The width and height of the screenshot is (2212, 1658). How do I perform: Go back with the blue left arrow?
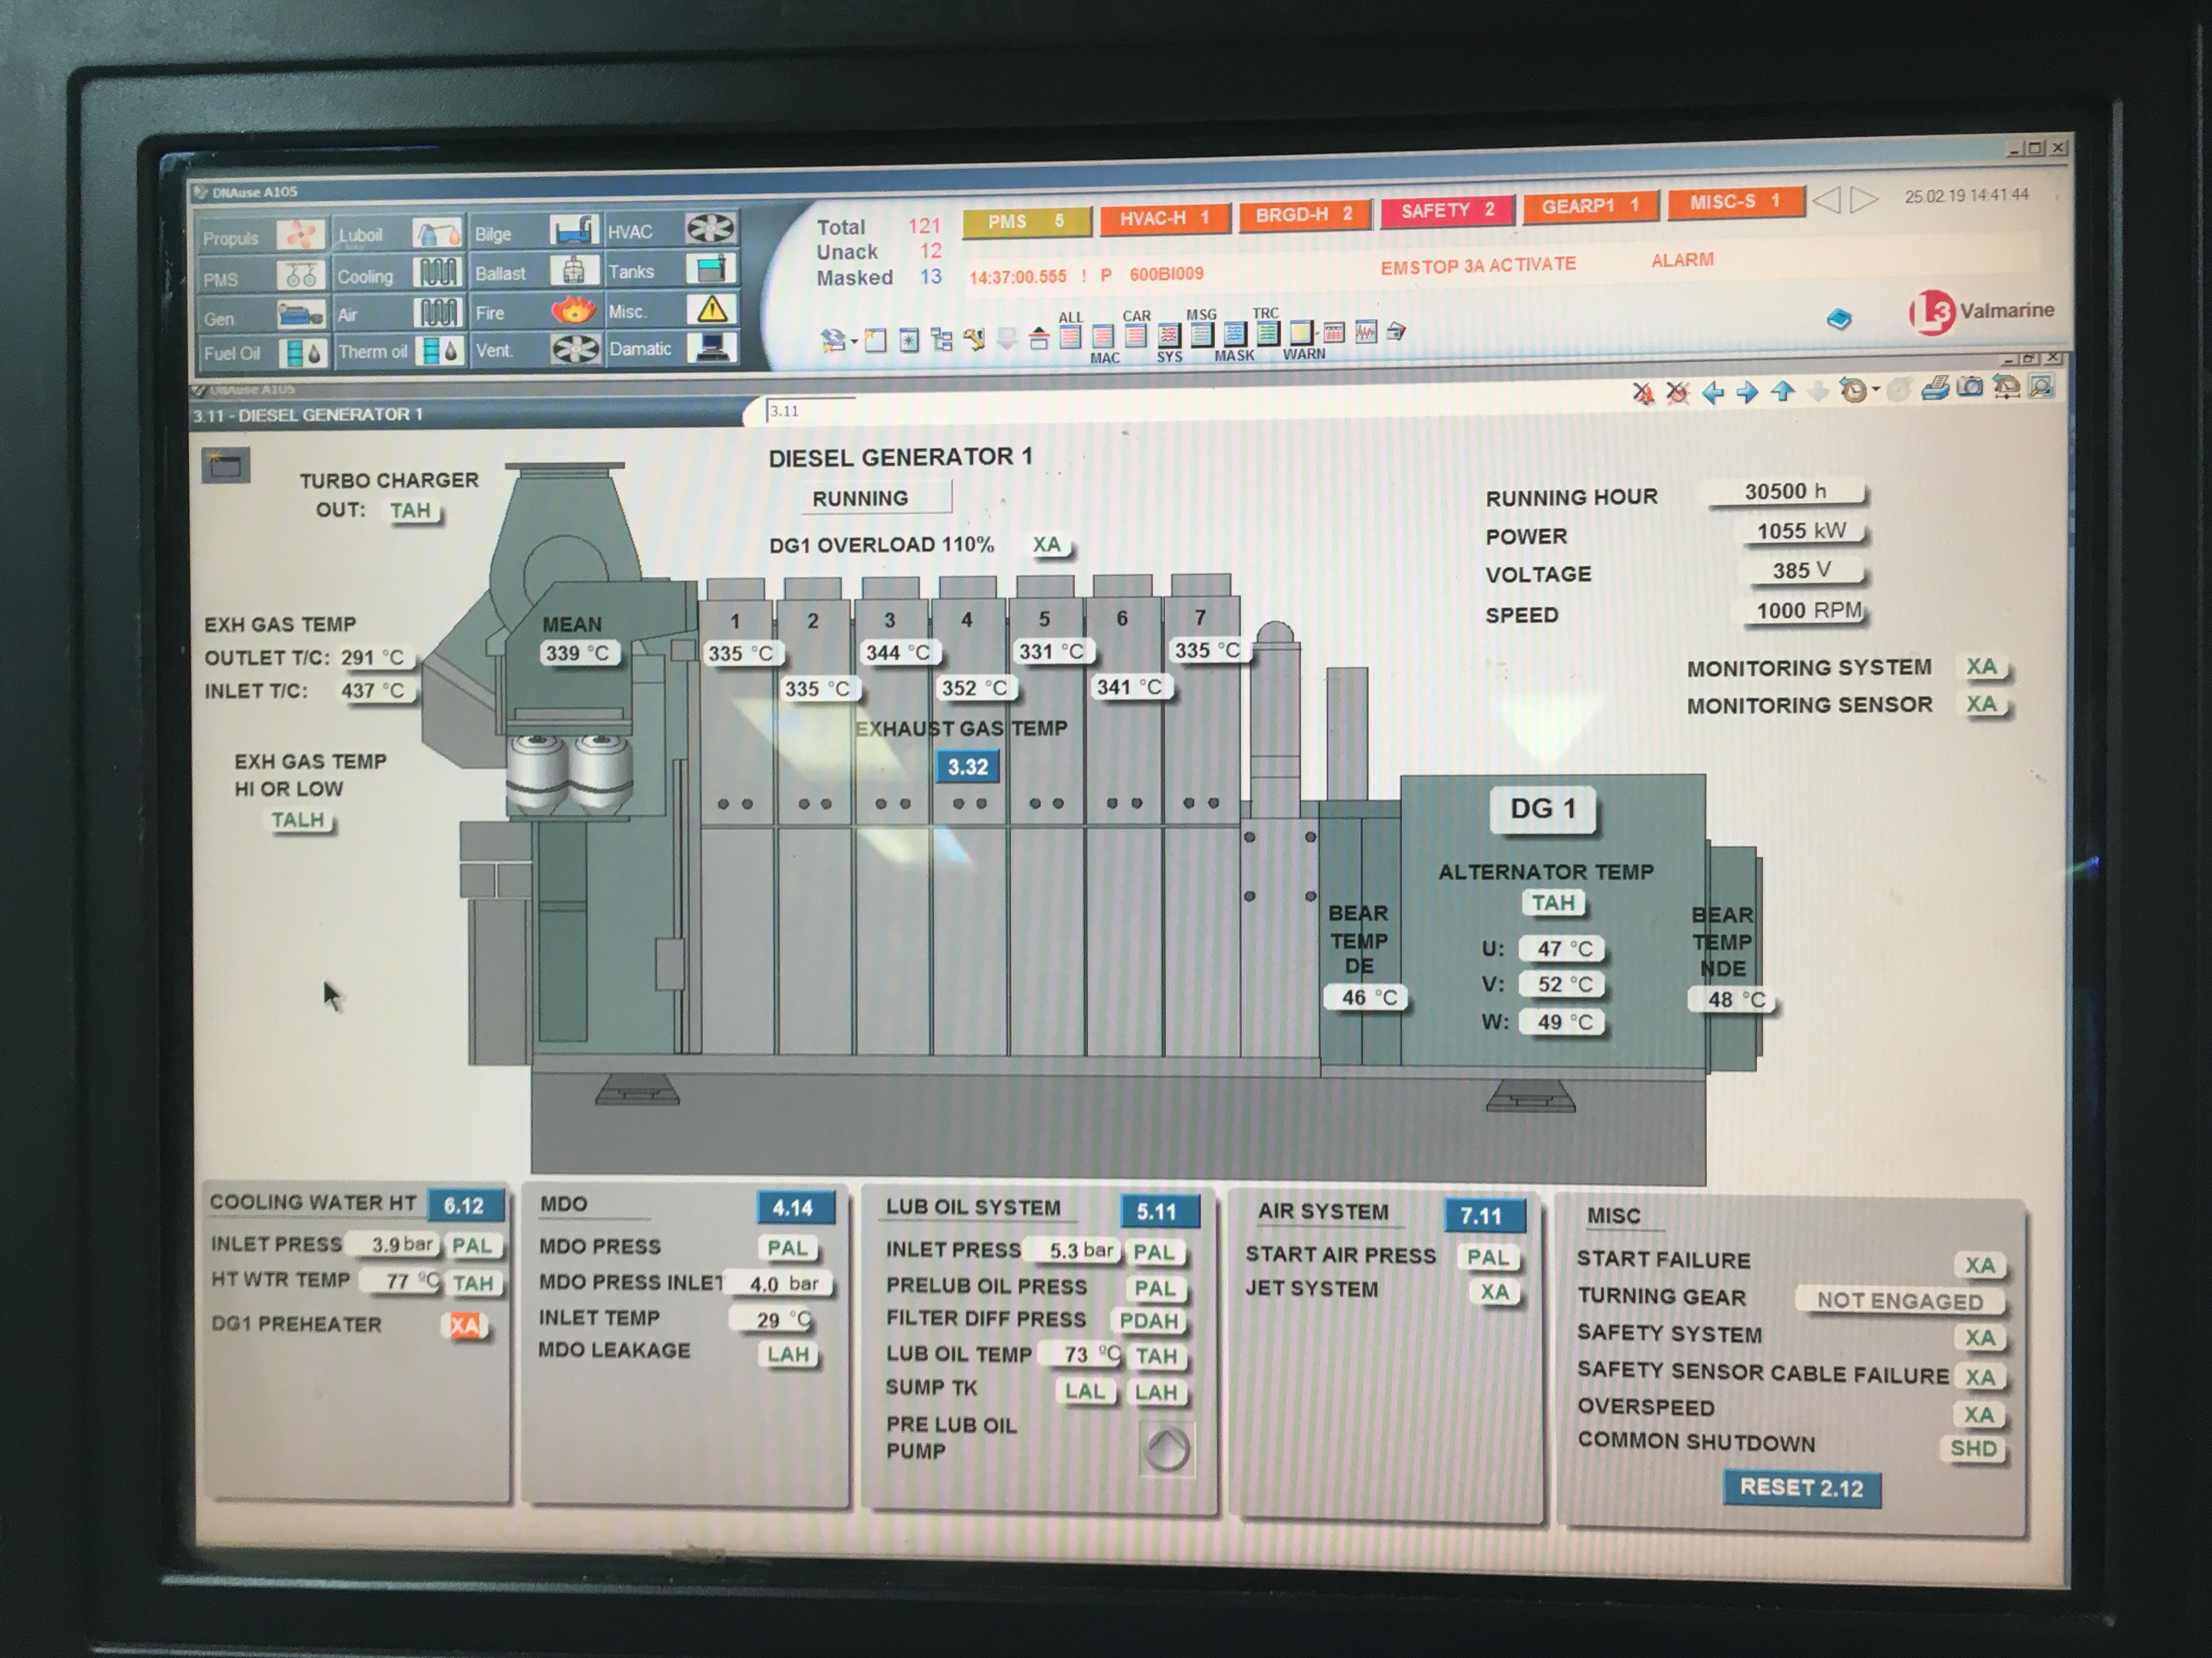[x=1713, y=392]
